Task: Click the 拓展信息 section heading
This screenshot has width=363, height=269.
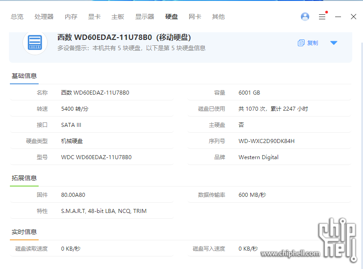Action: [x=24, y=178]
